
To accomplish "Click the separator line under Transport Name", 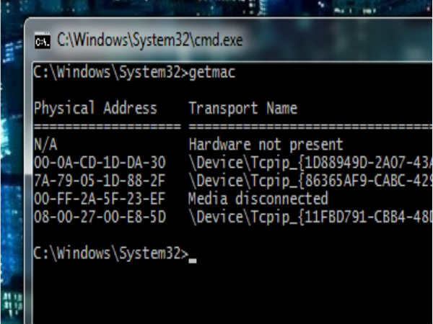I will (309, 127).
